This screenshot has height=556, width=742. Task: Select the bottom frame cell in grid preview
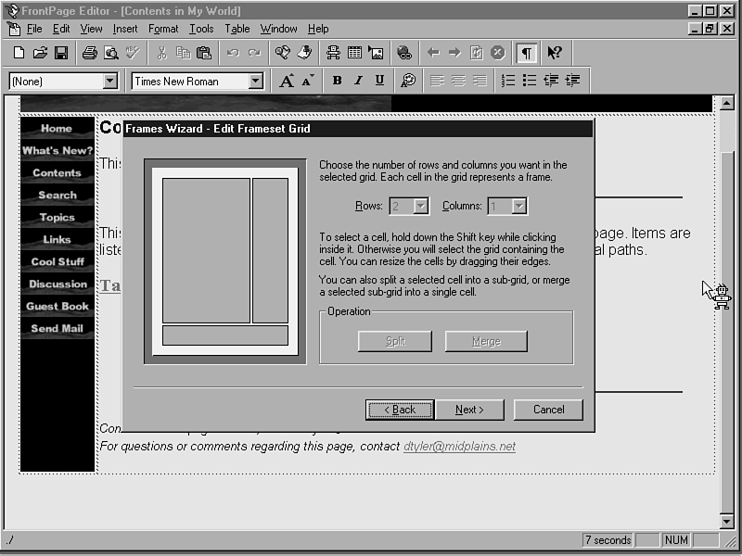click(x=225, y=335)
